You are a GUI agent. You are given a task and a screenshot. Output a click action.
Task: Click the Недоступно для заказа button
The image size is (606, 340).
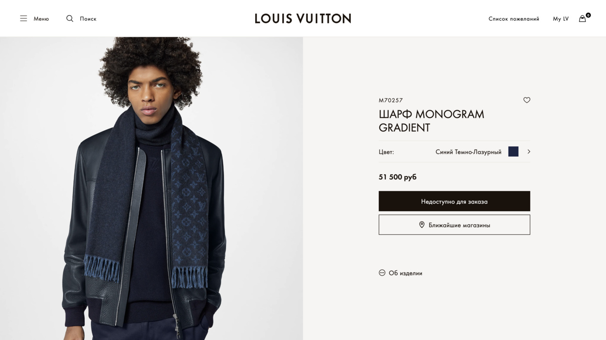click(454, 201)
